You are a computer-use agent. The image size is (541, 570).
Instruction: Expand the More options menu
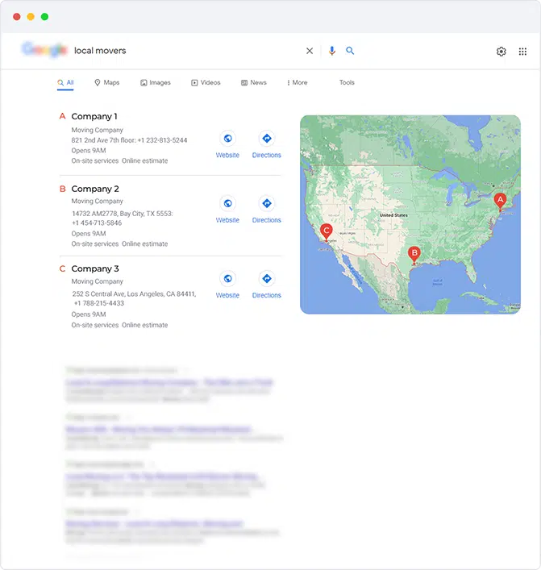297,83
